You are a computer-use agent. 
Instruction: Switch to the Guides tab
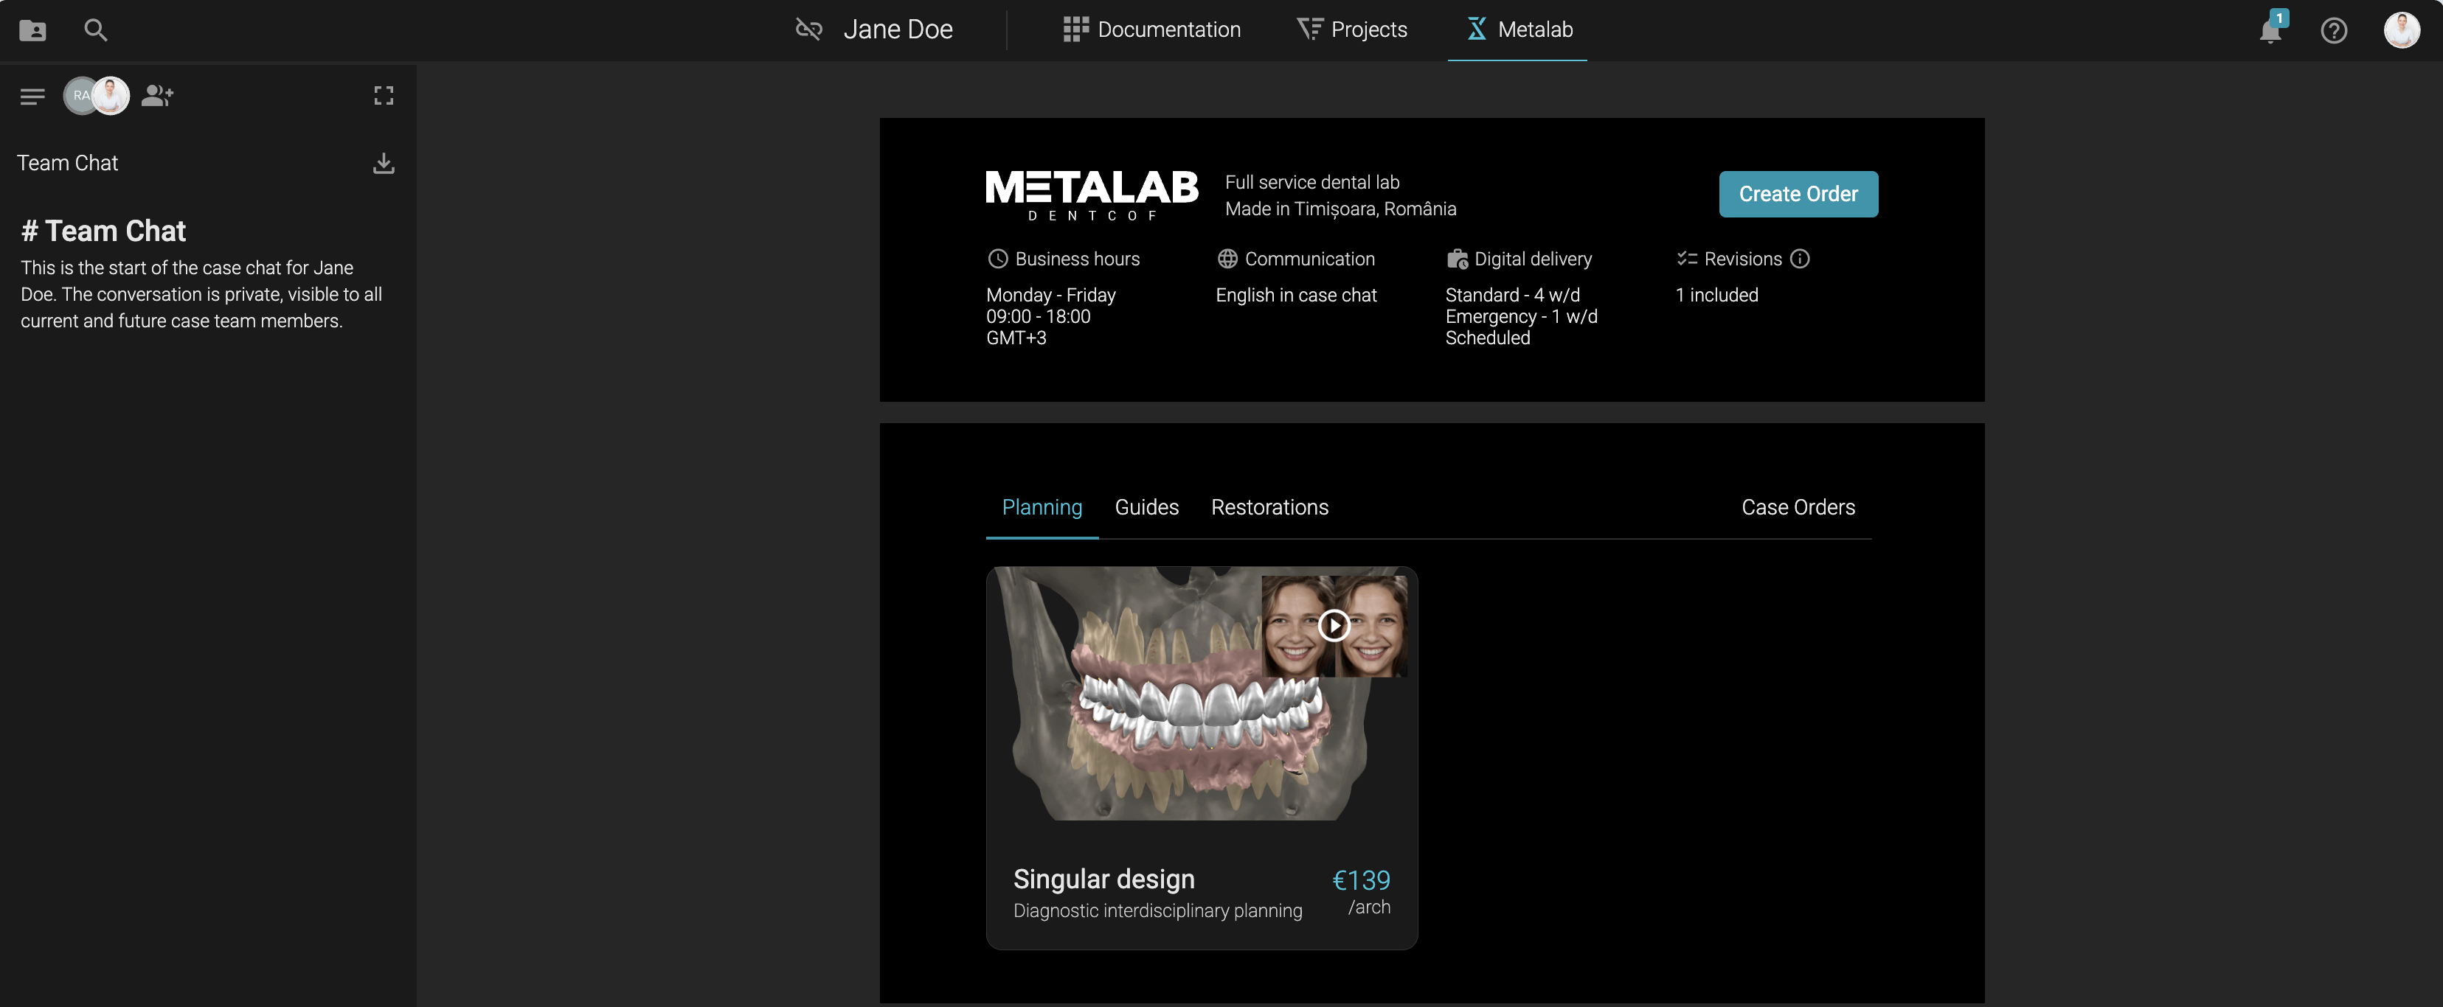tap(1146, 507)
